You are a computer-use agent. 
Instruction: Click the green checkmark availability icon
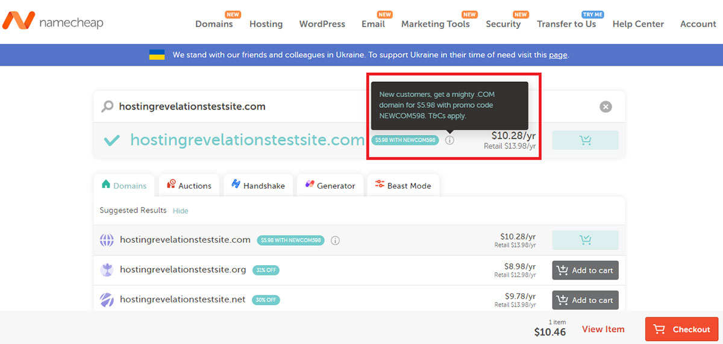[x=111, y=140]
